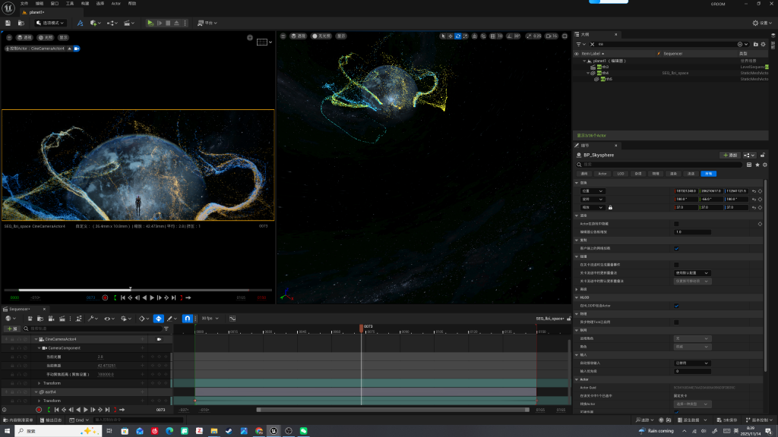Image resolution: width=778 pixels, height=437 pixels.
Task: Click the scale lock icon in Transform
Action: click(610, 207)
